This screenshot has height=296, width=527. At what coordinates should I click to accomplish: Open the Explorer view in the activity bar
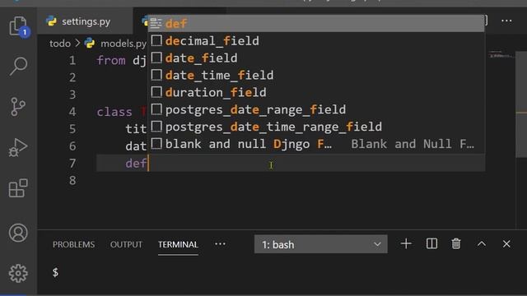pyautogui.click(x=18, y=26)
